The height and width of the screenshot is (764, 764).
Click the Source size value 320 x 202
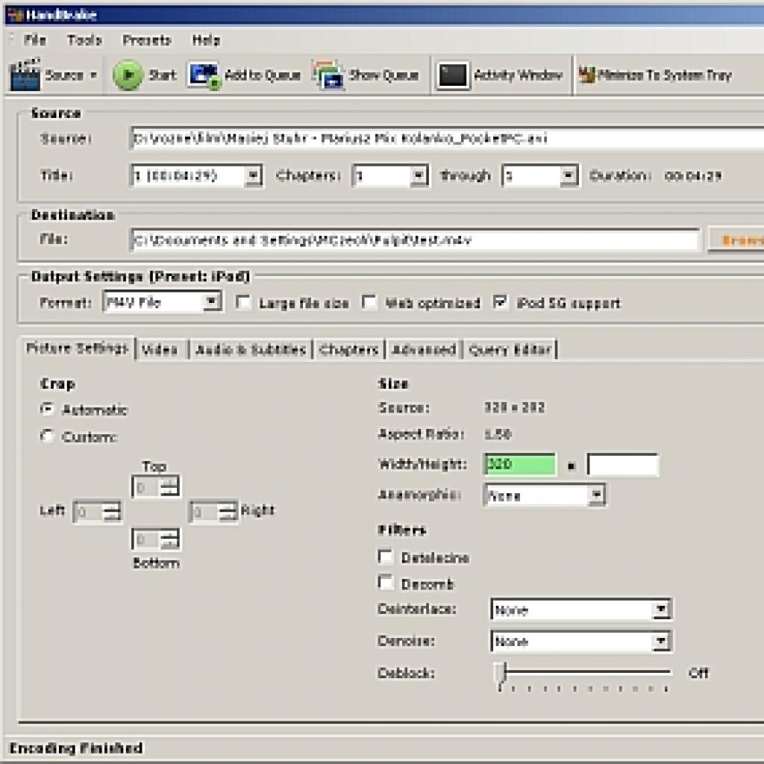(515, 407)
